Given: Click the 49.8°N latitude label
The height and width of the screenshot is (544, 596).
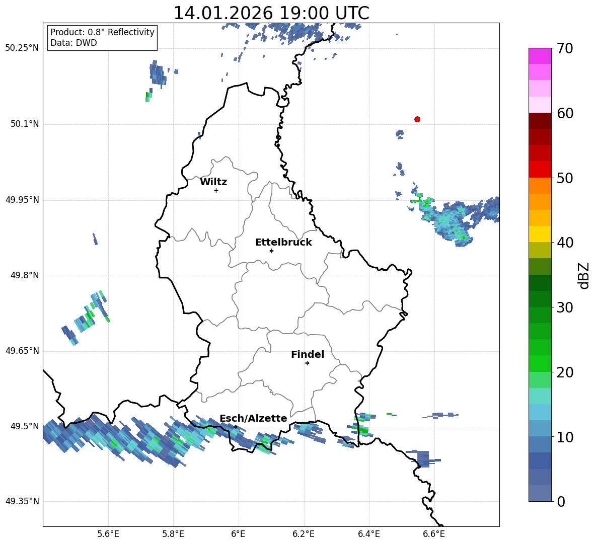Looking at the screenshot, I should tap(25, 275).
